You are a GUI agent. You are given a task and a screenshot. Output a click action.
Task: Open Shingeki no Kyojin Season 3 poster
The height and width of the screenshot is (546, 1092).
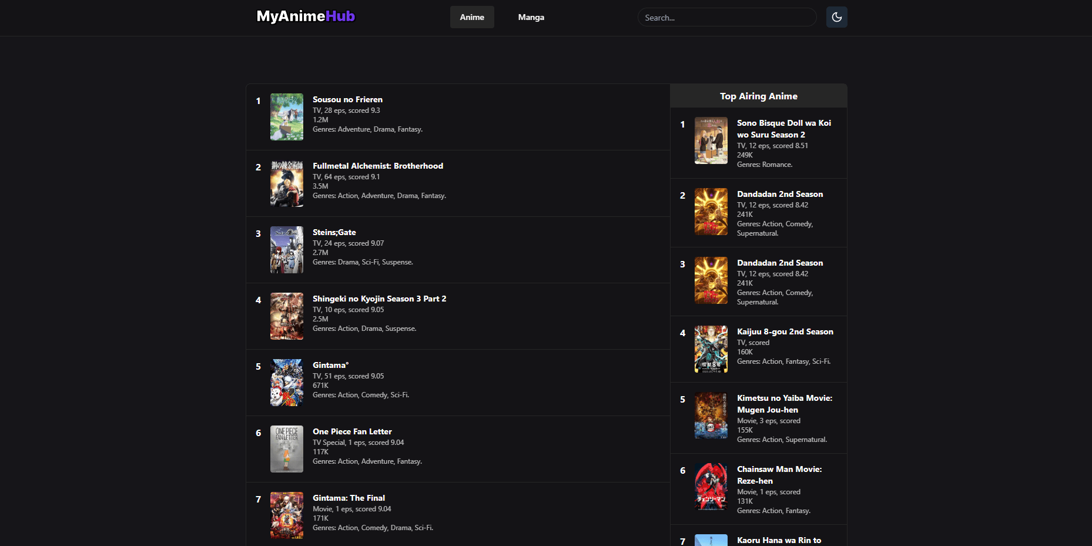287,316
